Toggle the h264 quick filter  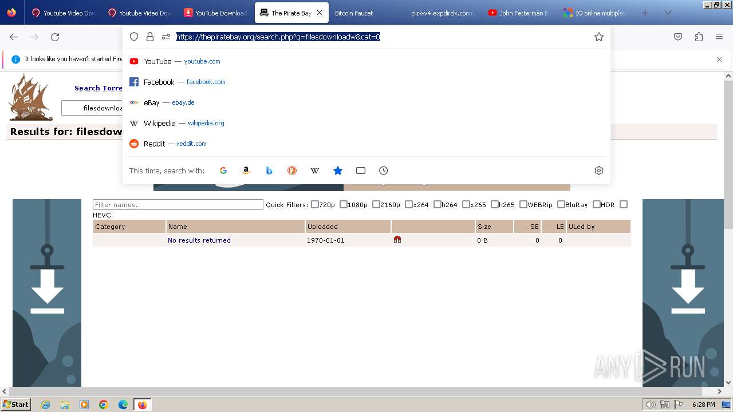point(438,204)
